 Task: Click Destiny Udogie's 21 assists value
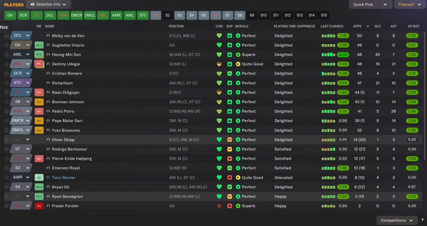(x=394, y=64)
